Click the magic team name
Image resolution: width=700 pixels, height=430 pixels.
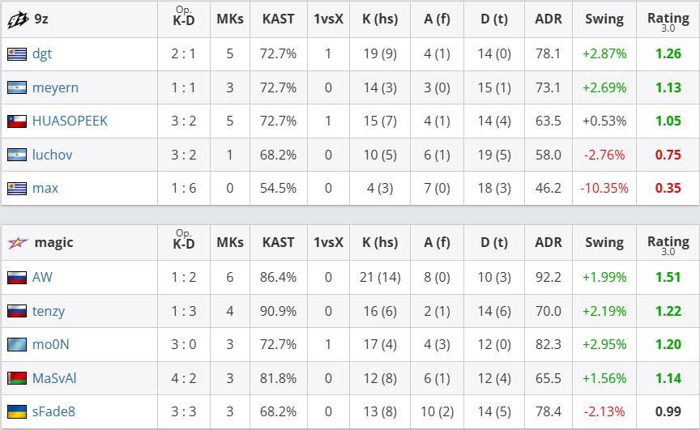[x=53, y=243]
